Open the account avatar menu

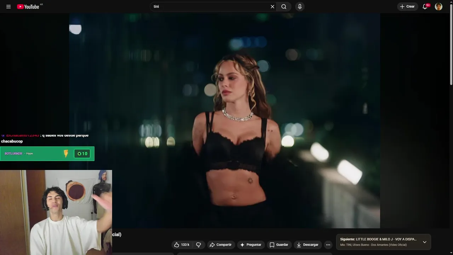coord(438,7)
